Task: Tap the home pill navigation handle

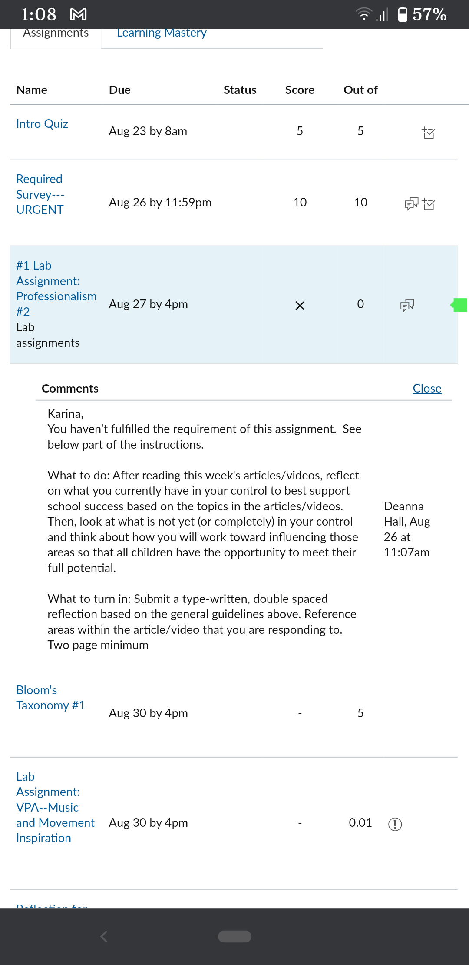Action: pyautogui.click(x=234, y=936)
